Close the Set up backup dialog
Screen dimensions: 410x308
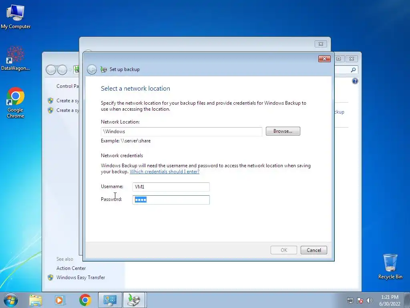coord(324,59)
